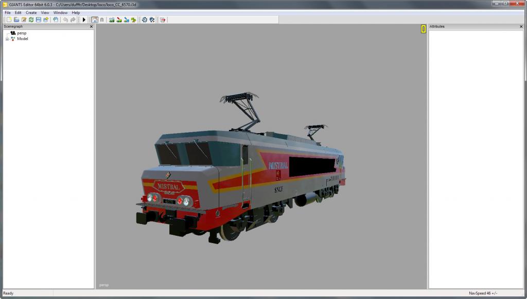Redo the action using the toolbar arrow
Screen dimensions: 527x299
tap(73, 20)
